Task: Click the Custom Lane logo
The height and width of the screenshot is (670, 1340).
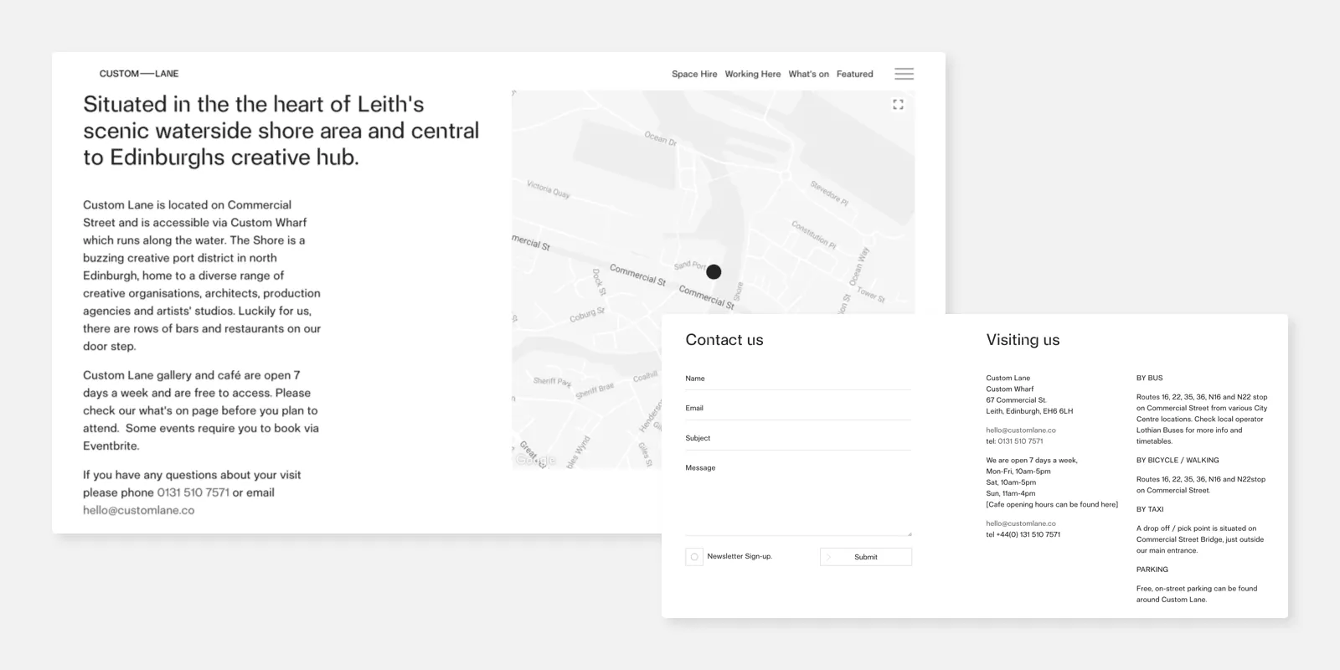Action: pyautogui.click(x=139, y=74)
